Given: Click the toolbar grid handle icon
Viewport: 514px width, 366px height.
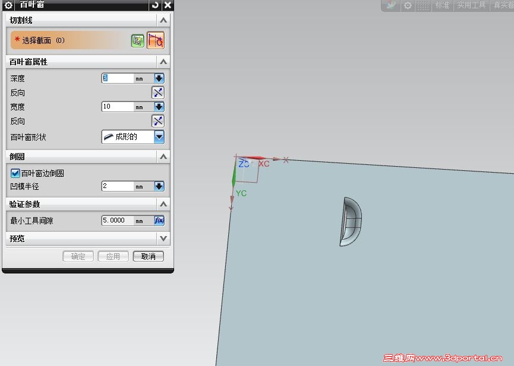Looking at the screenshot, I should tap(423, 5).
